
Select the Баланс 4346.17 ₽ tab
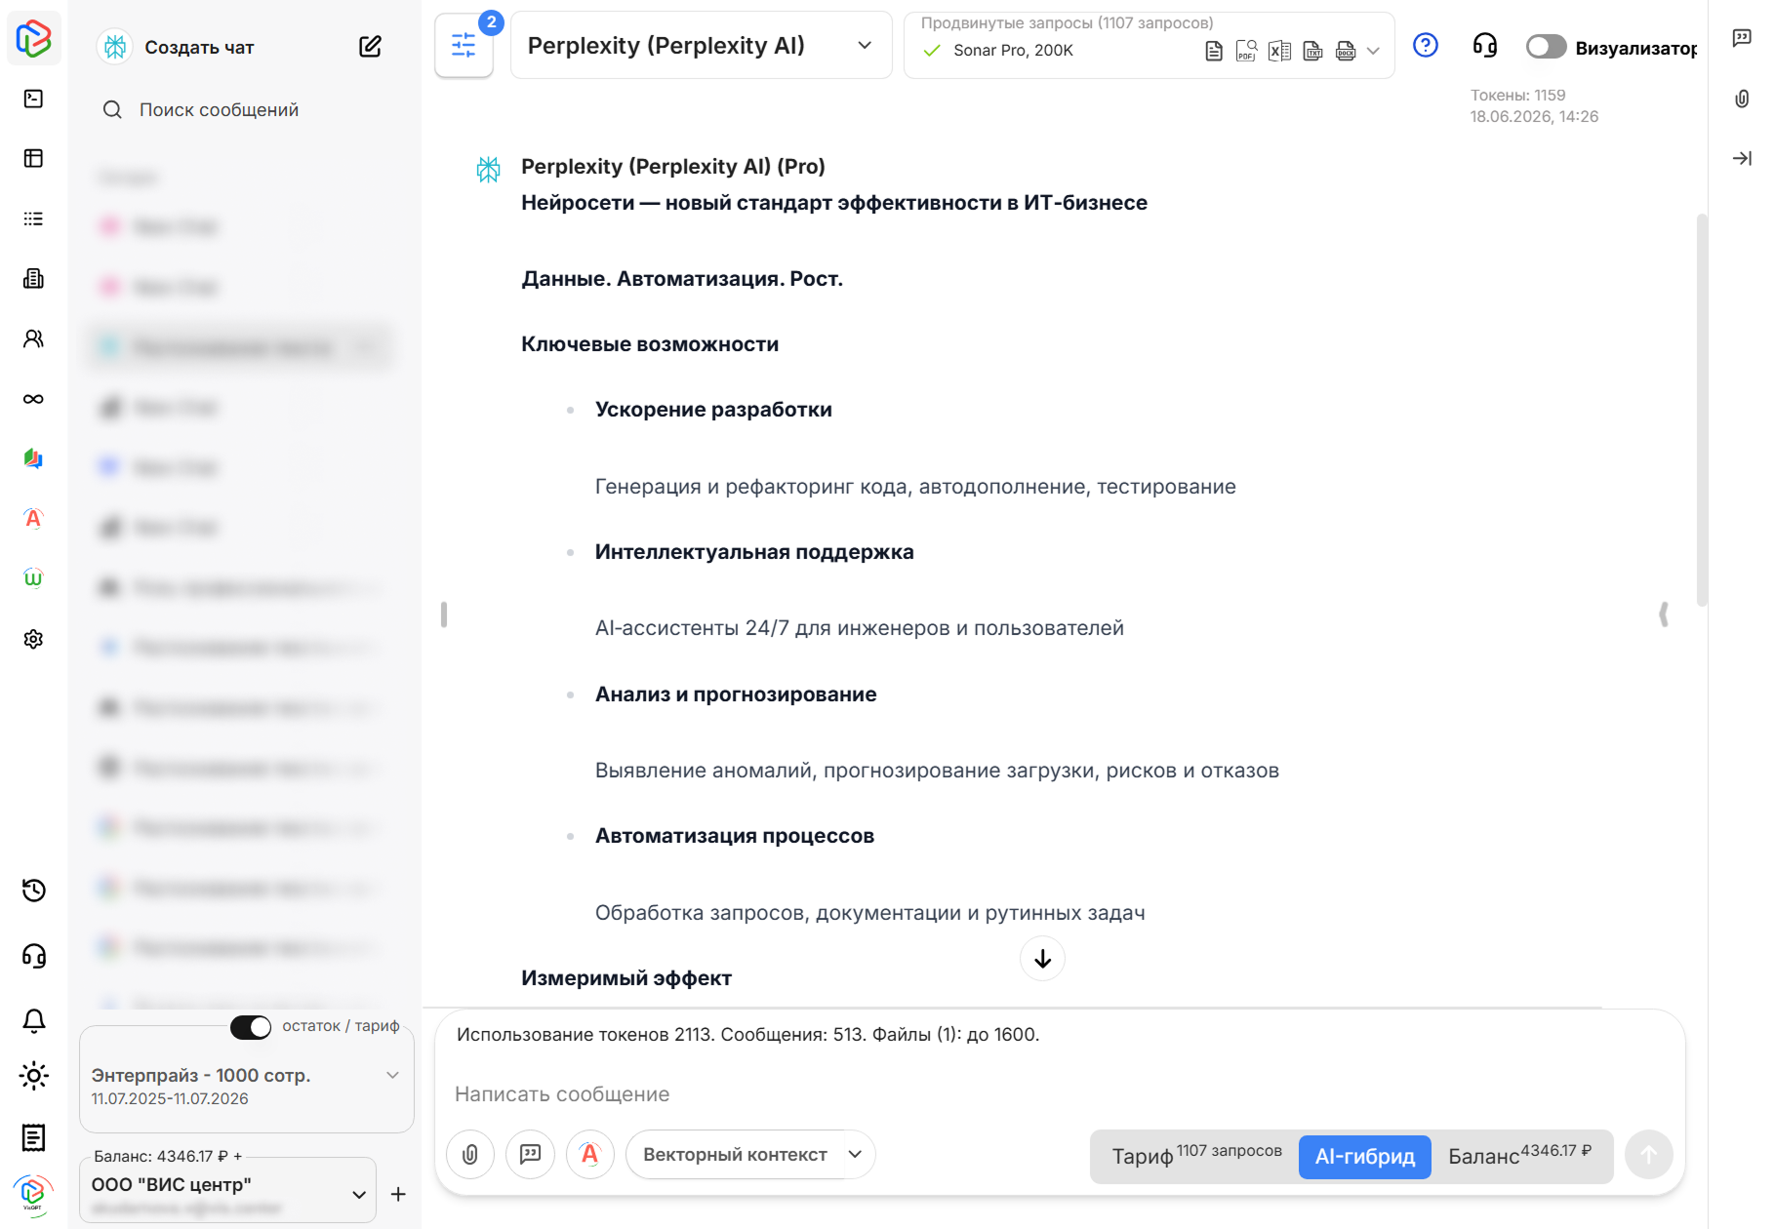tap(1520, 1157)
